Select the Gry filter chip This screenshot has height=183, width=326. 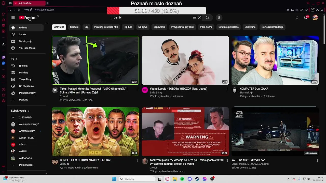(x=86, y=27)
